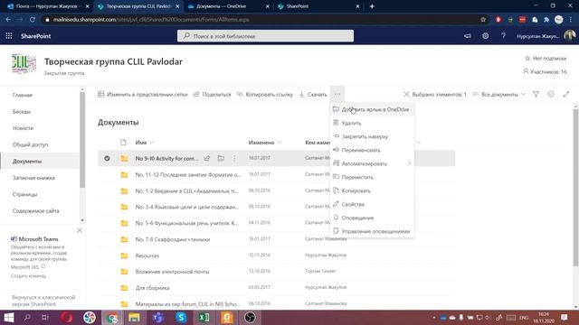Click Участников: 16 members link
This screenshot has height=325, width=579.
pos(545,71)
